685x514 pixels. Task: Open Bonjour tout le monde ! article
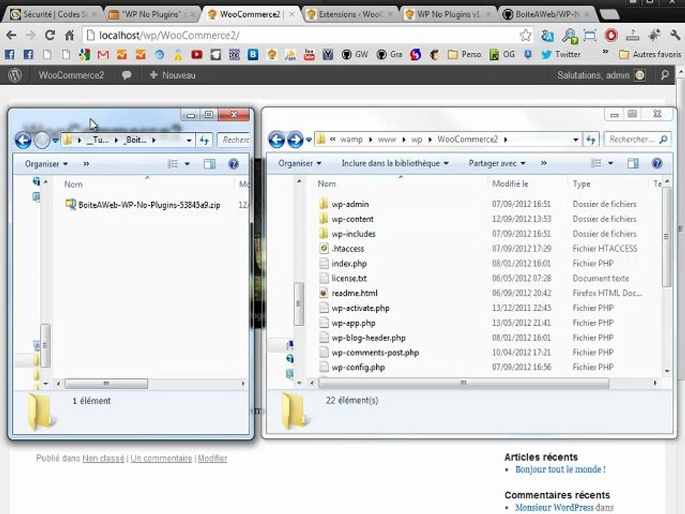click(560, 470)
